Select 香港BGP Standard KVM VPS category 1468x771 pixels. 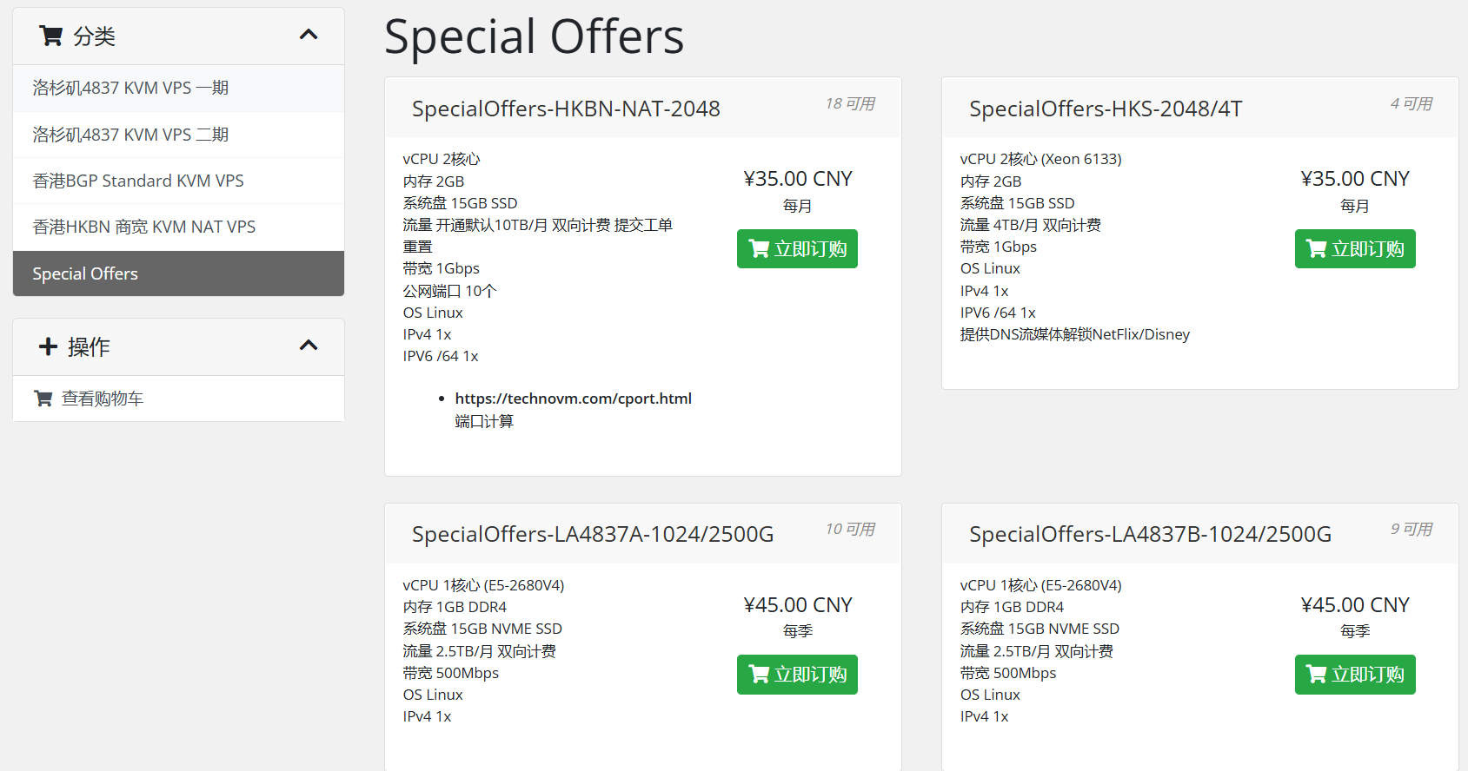click(138, 181)
